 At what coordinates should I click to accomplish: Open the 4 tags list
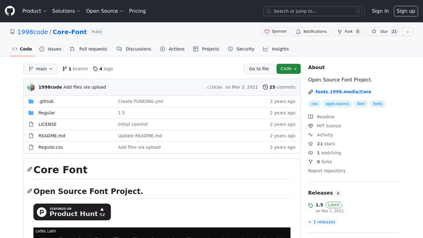[103, 69]
